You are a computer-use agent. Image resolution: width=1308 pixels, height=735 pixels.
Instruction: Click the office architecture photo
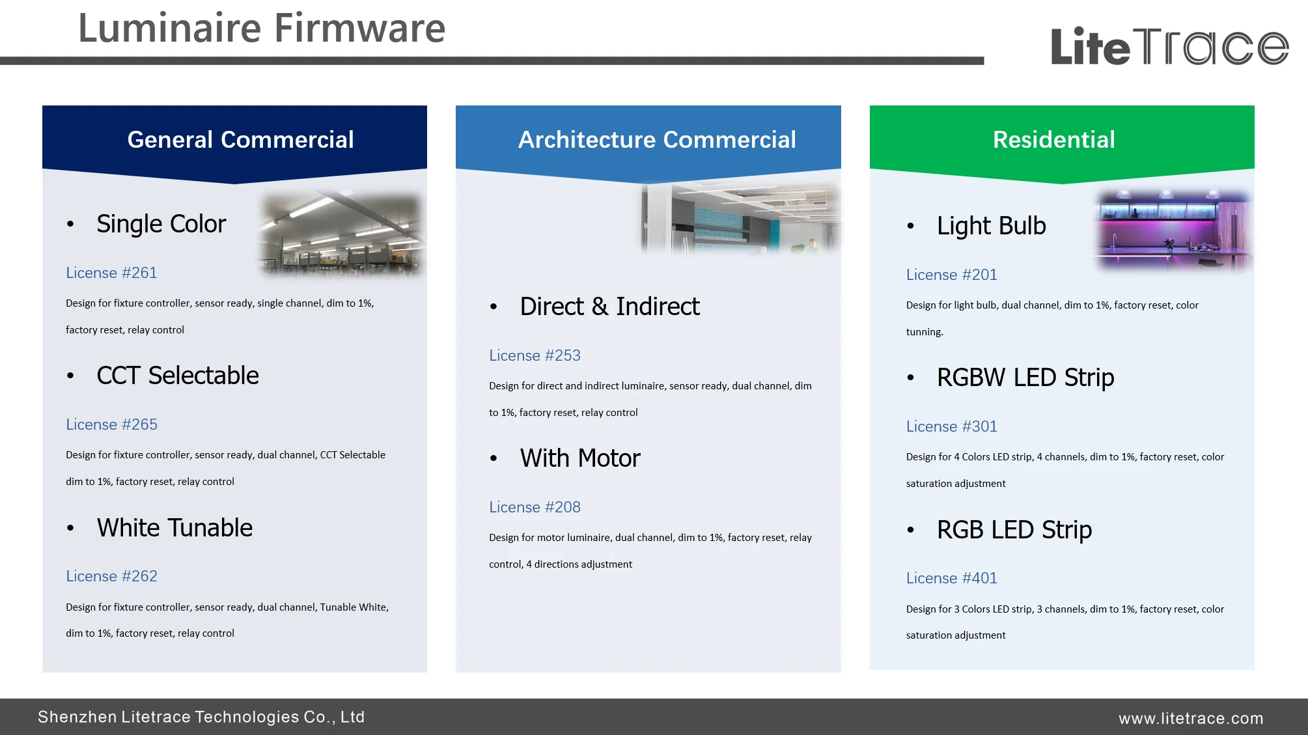[x=740, y=218]
